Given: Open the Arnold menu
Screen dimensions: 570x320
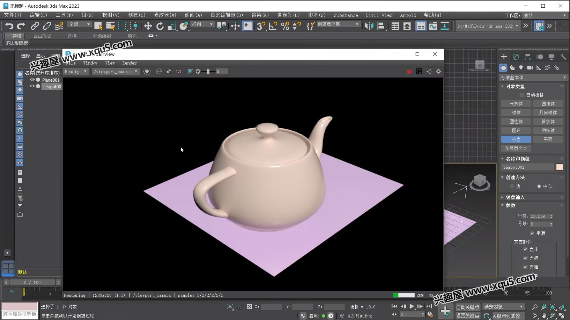Looking at the screenshot, I should click(x=408, y=15).
